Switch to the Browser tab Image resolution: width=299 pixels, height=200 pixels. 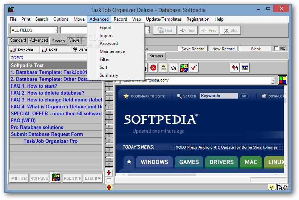tap(156, 56)
